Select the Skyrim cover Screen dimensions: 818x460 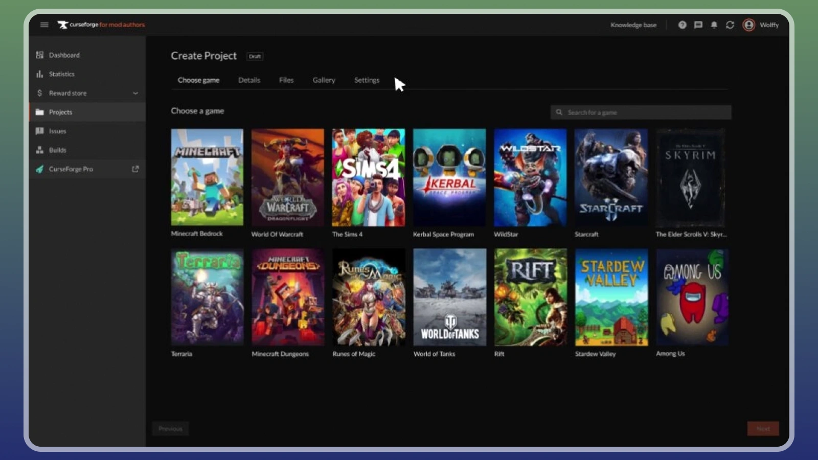click(x=691, y=177)
